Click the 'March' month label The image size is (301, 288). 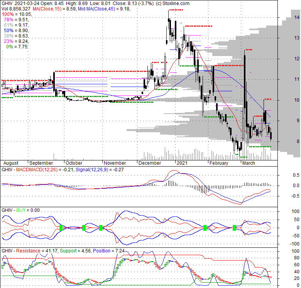tap(249, 163)
